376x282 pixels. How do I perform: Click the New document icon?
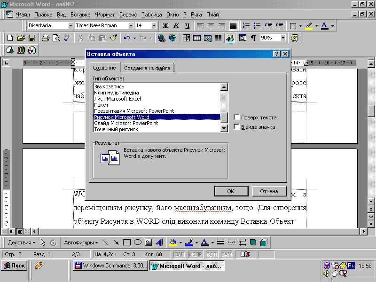point(10,38)
